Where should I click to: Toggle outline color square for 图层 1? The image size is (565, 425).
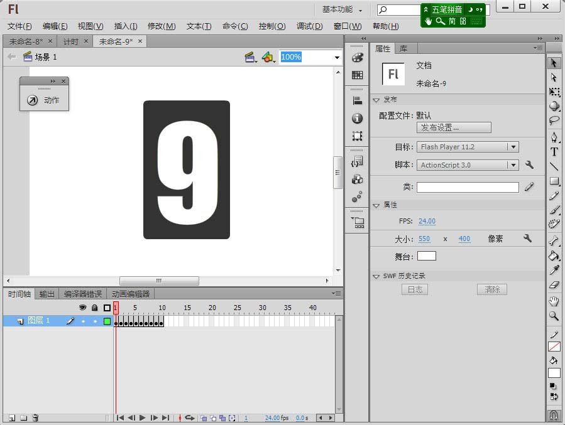107,321
